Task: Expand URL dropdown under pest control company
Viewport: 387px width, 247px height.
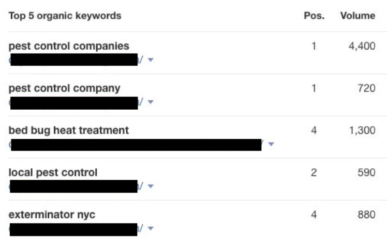Action: click(x=150, y=102)
